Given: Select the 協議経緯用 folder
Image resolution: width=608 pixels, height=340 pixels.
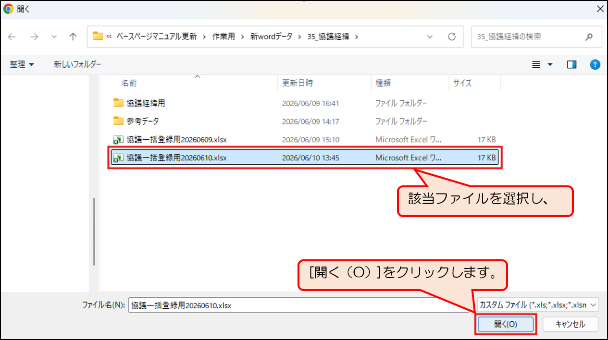Looking at the screenshot, I should (305, 103).
